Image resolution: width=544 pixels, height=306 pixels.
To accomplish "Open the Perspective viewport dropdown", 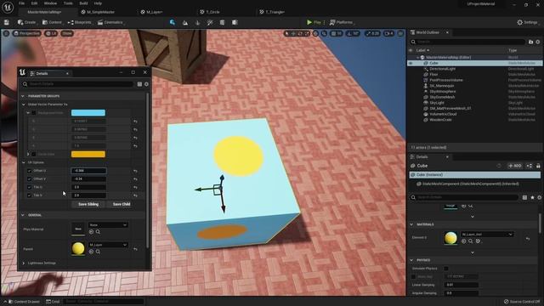I will coord(26,33).
